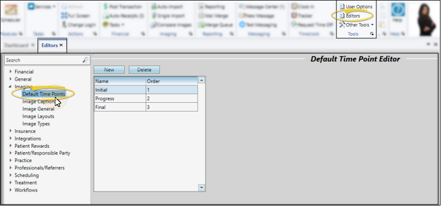Click the New button
This screenshot has height=206, width=441.
[x=109, y=70]
